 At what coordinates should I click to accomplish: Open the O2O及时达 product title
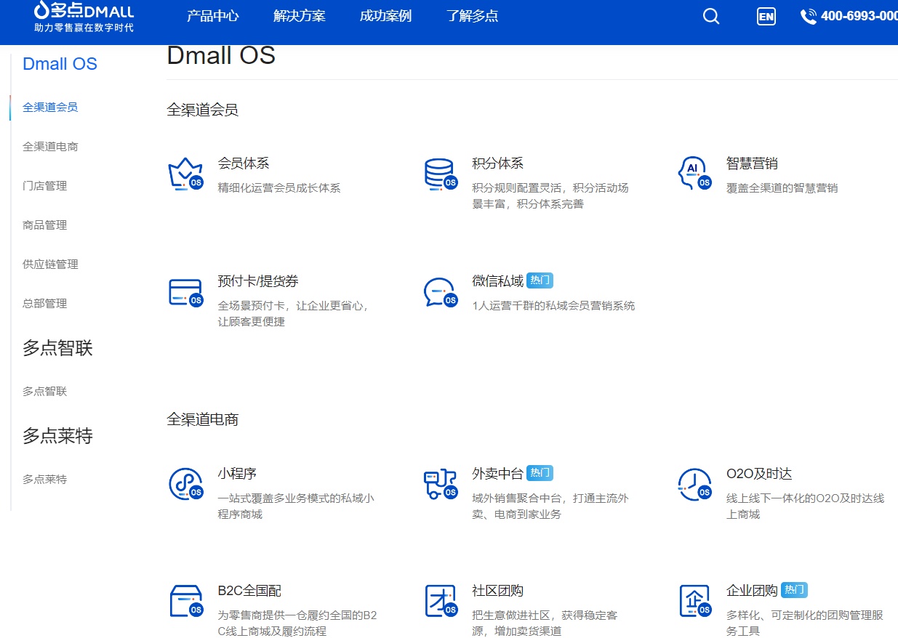759,474
